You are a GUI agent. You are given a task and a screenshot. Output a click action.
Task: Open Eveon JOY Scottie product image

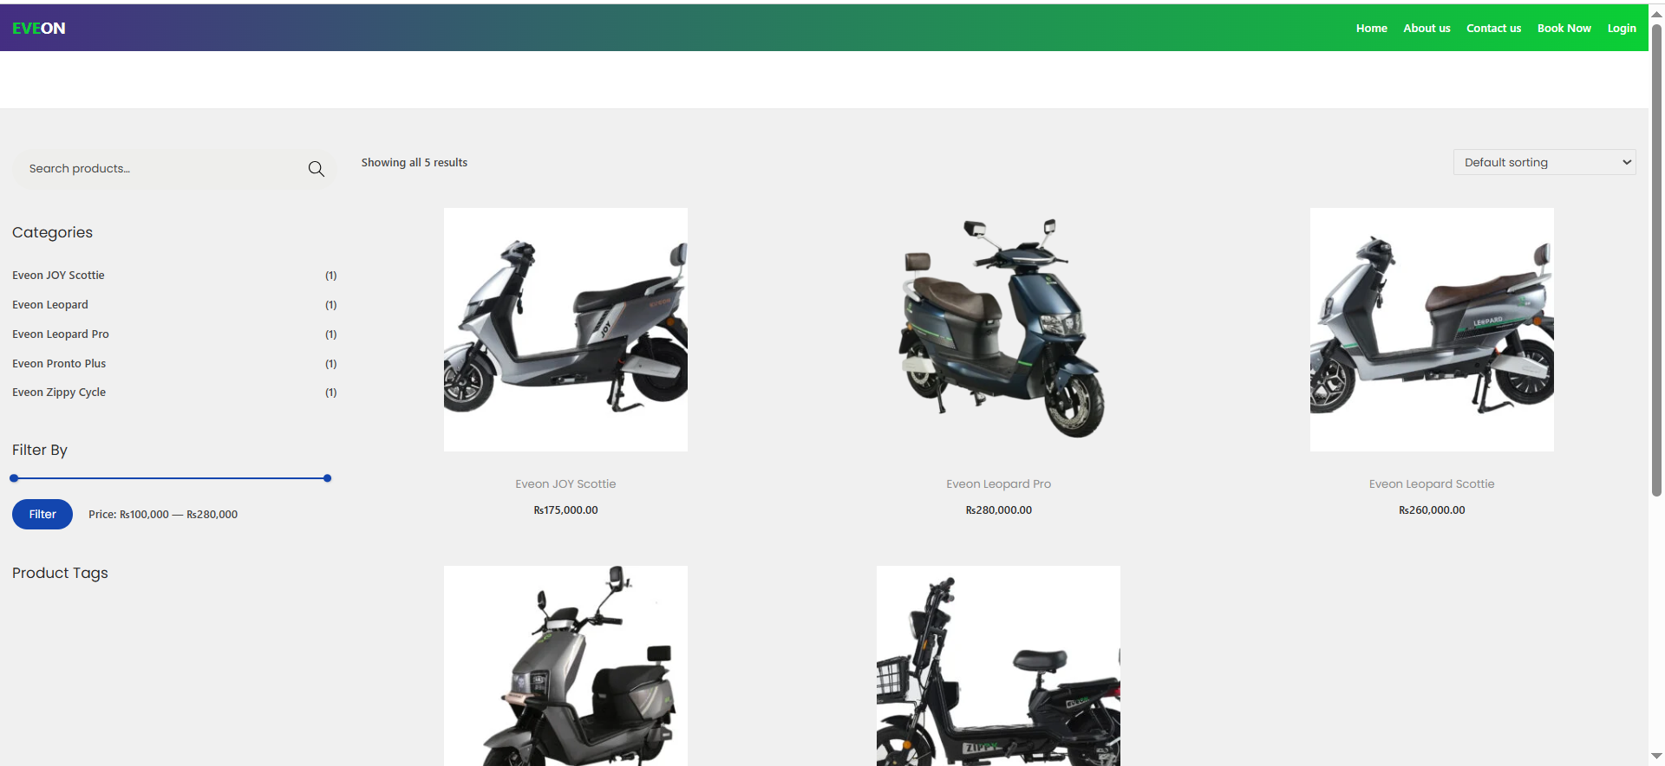(565, 329)
